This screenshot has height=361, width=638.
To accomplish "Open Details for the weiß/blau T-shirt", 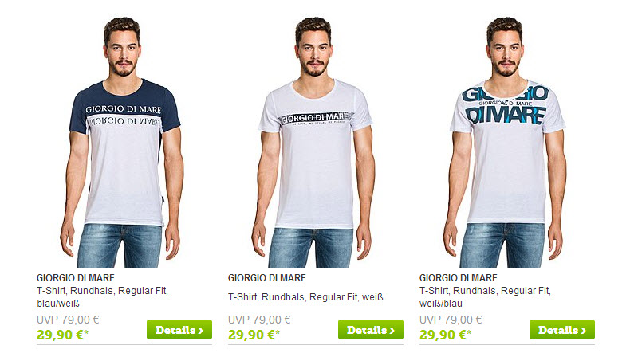I will coord(562,330).
